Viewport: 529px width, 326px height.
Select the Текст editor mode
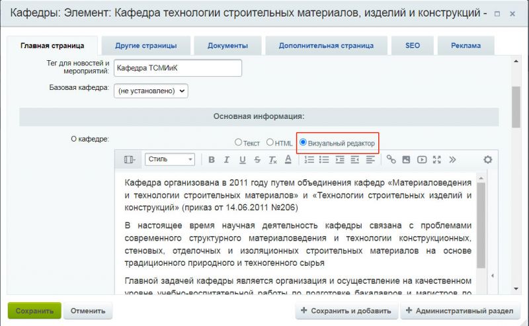pyautogui.click(x=239, y=142)
